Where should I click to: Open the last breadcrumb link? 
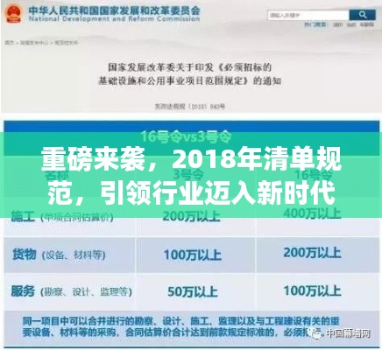click(x=67, y=43)
